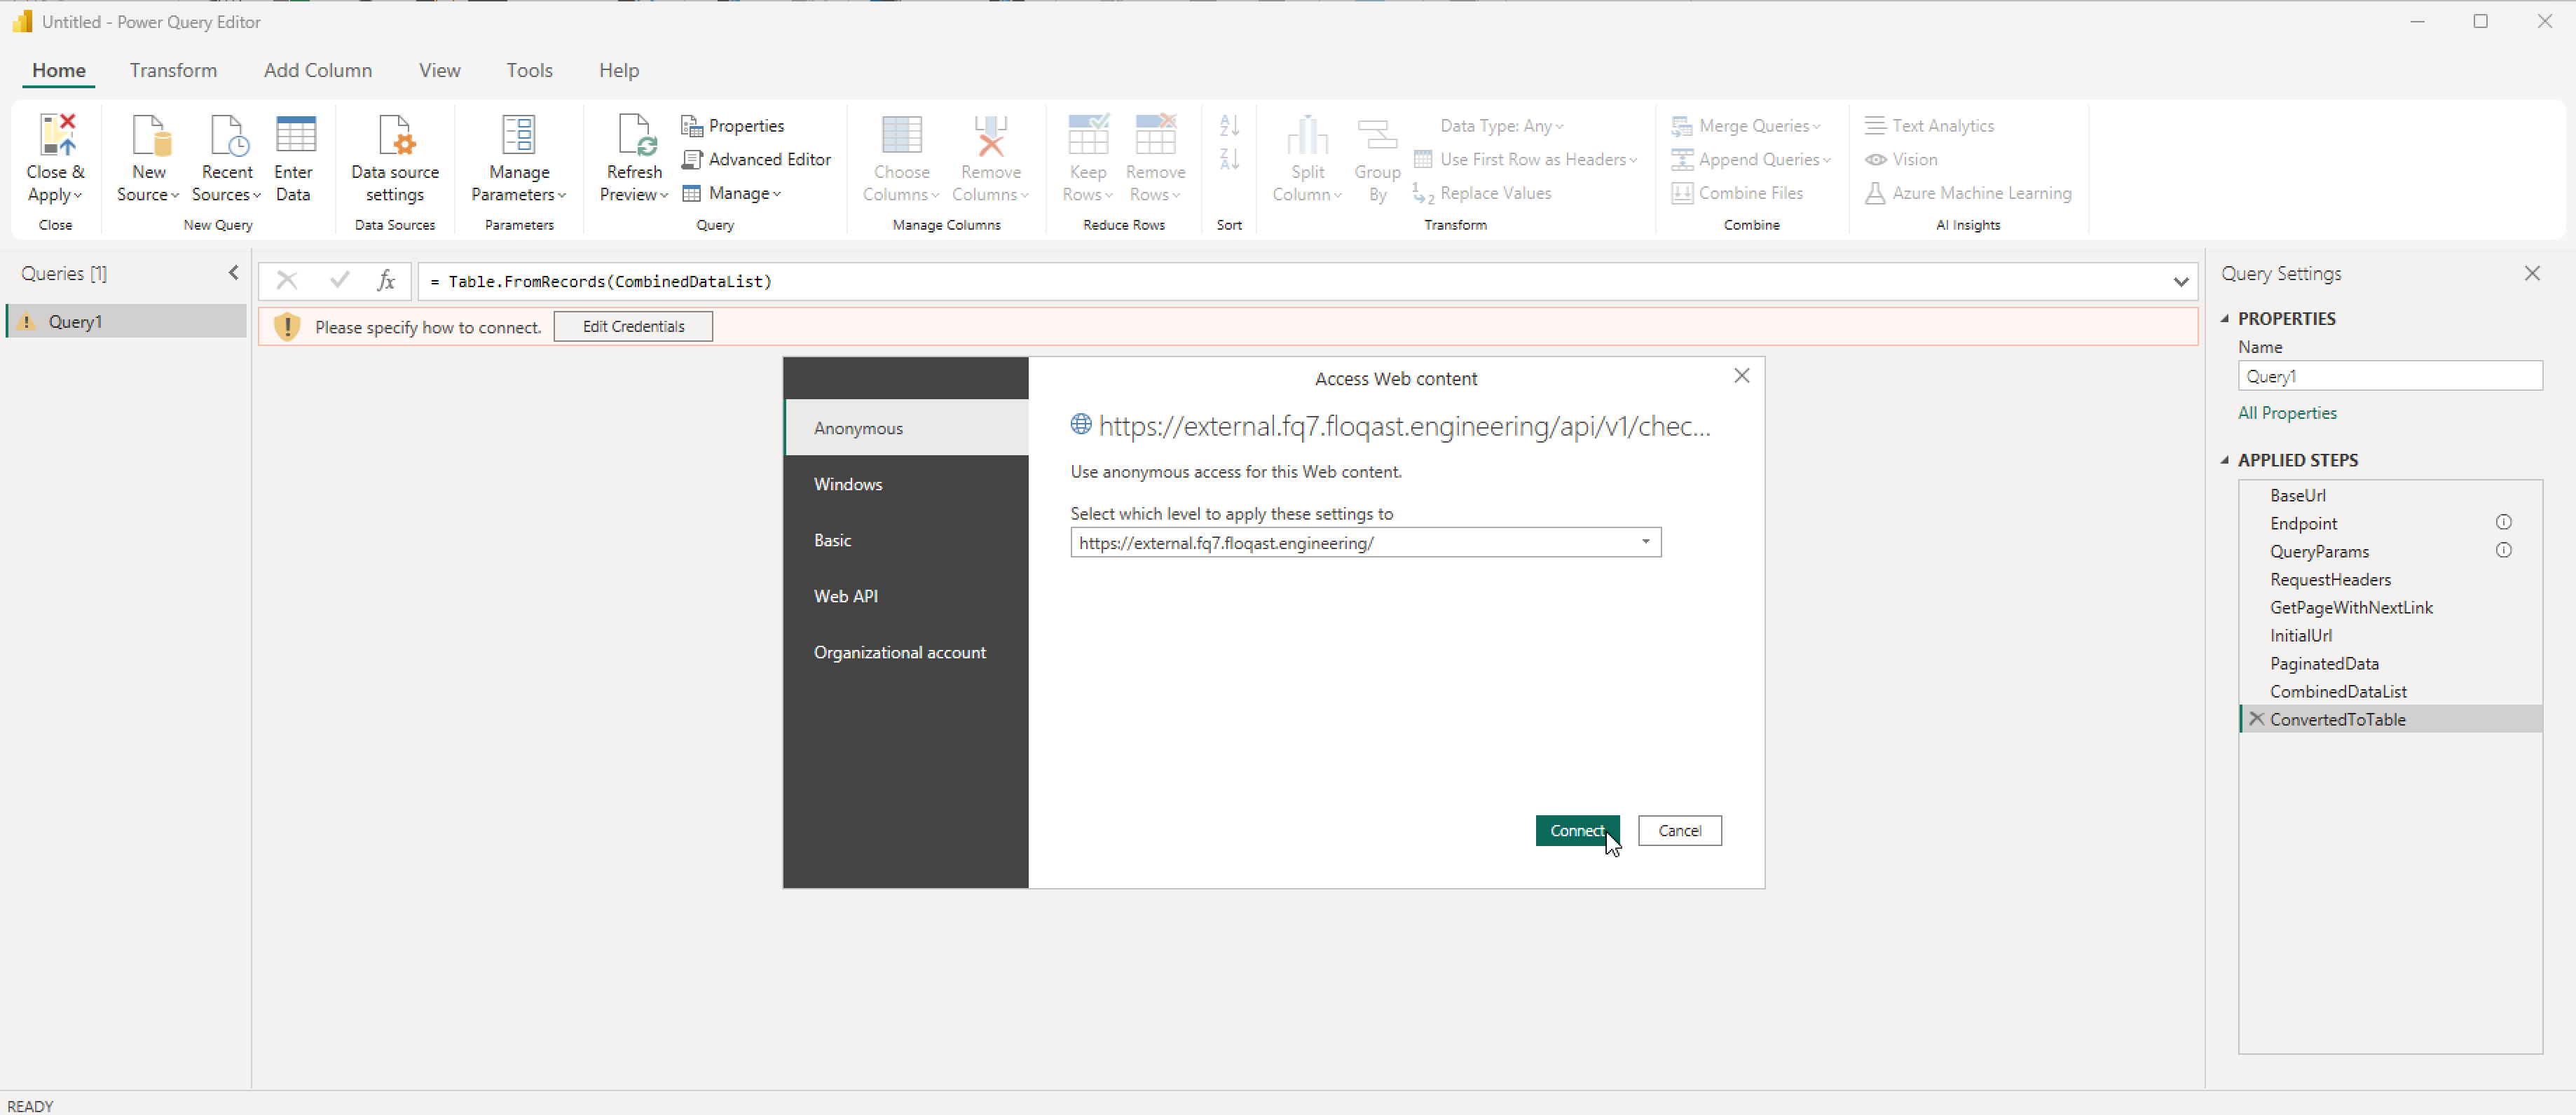Close the Access Web content dialog
This screenshot has height=1115, width=2576.
pos(1741,375)
